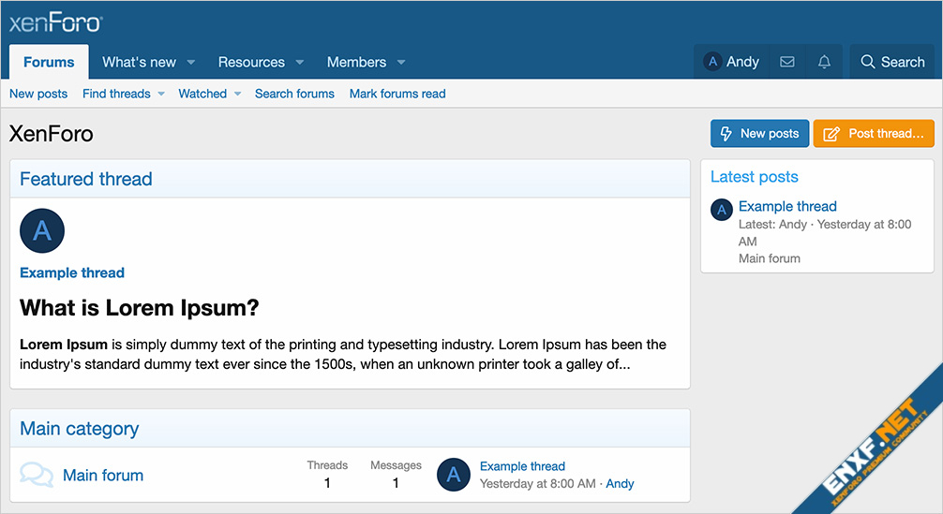Click the orange Post thread button
This screenshot has width=943, height=514.
click(874, 134)
